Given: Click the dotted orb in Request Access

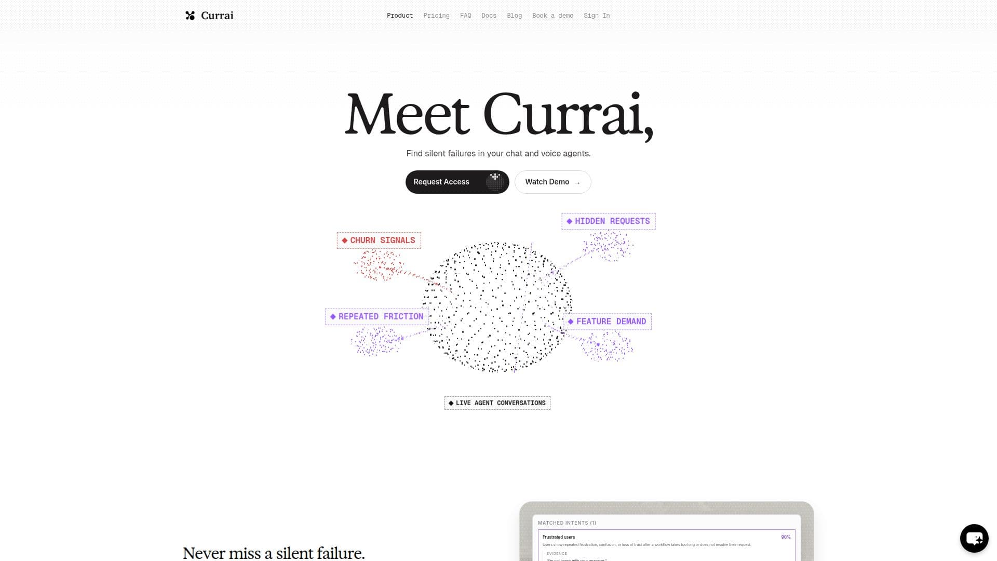Looking at the screenshot, I should pyautogui.click(x=495, y=182).
